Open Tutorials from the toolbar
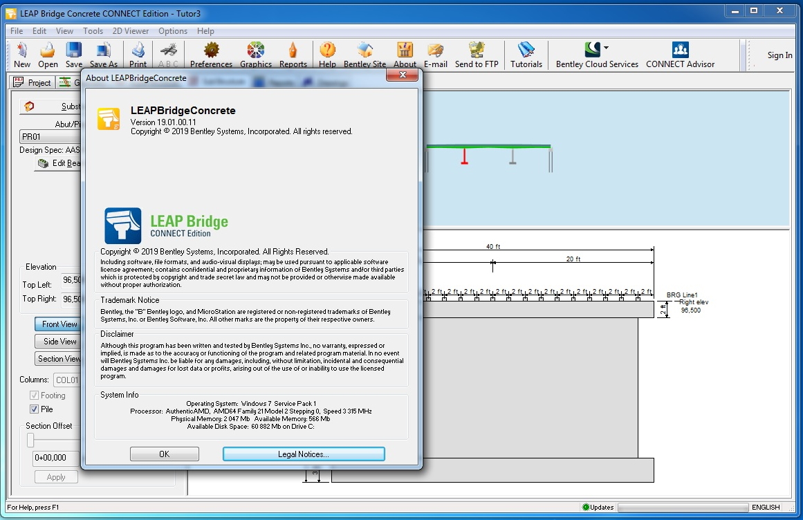The width and height of the screenshot is (803, 520). (526, 55)
